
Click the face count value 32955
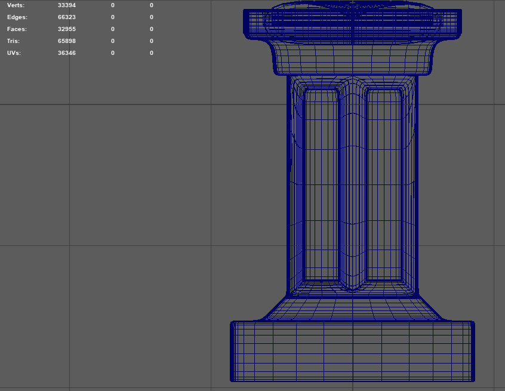pos(67,29)
